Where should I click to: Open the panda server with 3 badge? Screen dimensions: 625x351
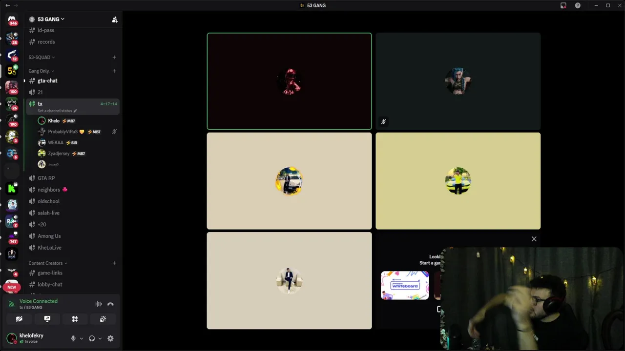click(12, 136)
